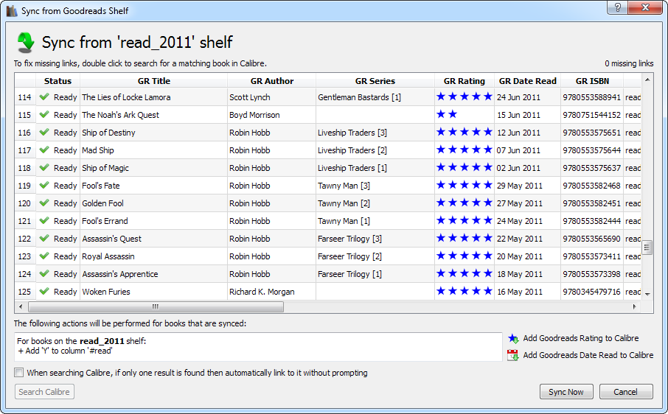The image size is (668, 414).
Task: Click the Add Goodreads Rating star icon
Action: point(513,339)
